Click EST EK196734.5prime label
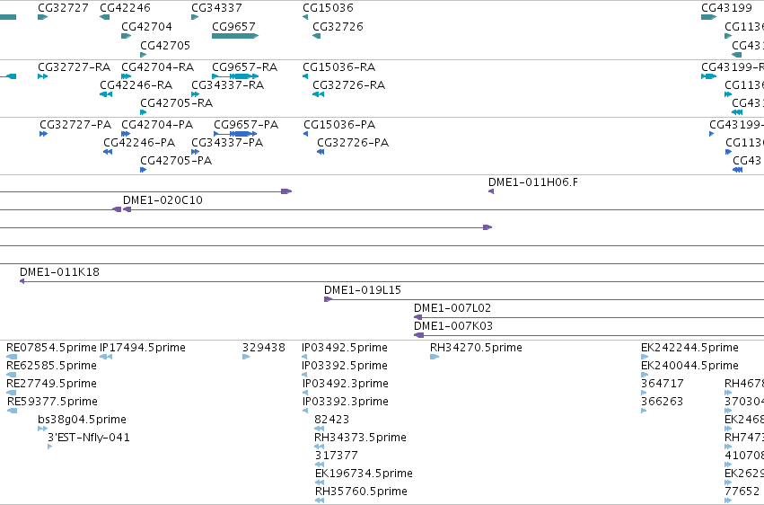The width and height of the screenshot is (764, 505). [x=364, y=474]
